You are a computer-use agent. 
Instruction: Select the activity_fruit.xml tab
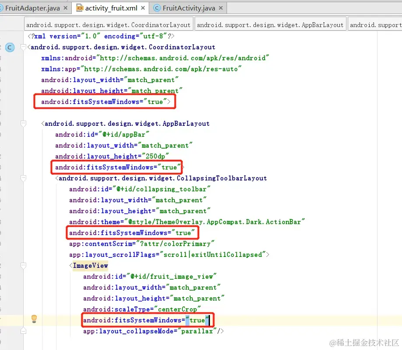click(x=111, y=8)
